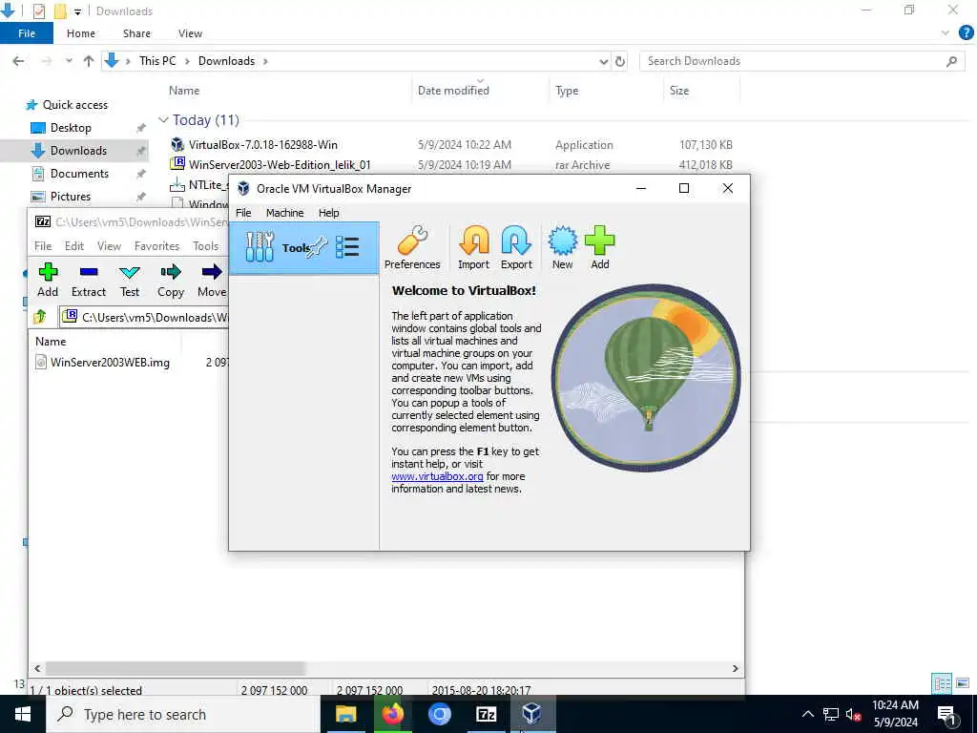Click Copy in 7-Zip toolbar
This screenshot has height=733, width=977.
170,280
